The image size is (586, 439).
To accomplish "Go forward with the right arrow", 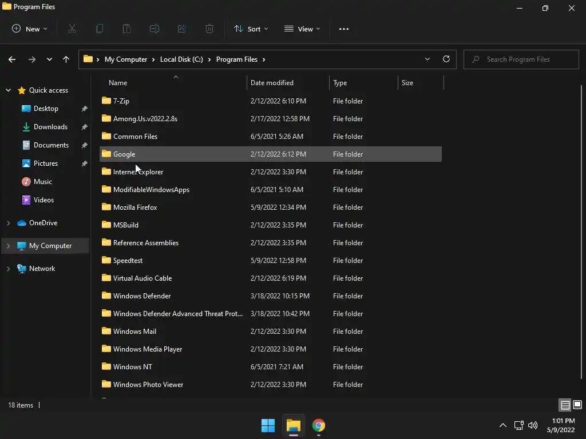I will click(32, 59).
